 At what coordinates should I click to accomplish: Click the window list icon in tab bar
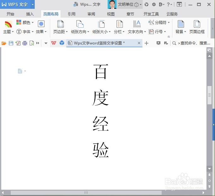(166, 43)
